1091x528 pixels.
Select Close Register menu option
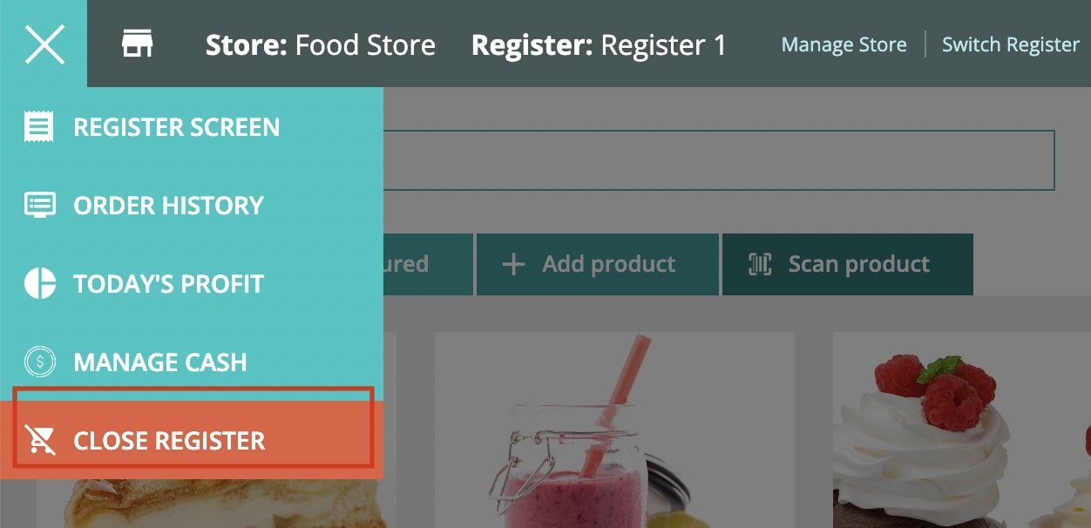coord(192,440)
